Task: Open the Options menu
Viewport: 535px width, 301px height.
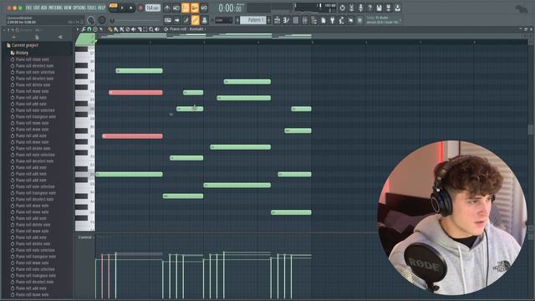Action: (79, 8)
